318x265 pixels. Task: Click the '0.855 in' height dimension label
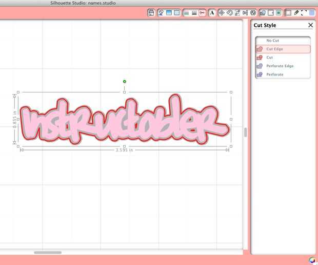[x=15, y=120]
